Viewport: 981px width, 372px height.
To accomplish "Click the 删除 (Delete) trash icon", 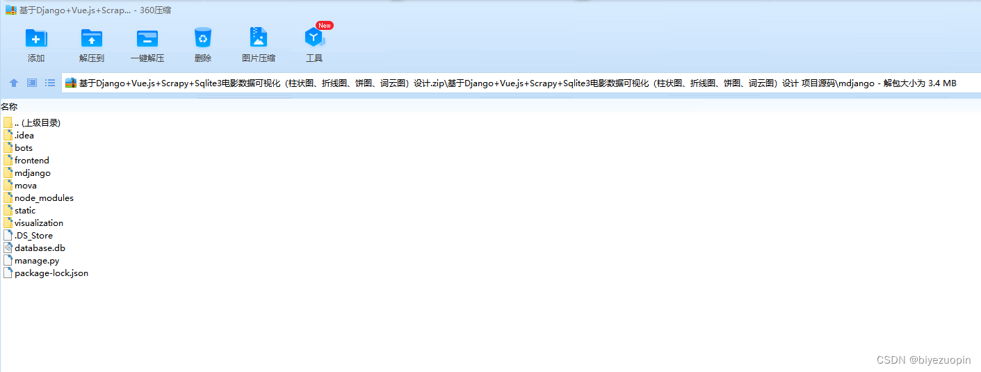I will click(203, 38).
